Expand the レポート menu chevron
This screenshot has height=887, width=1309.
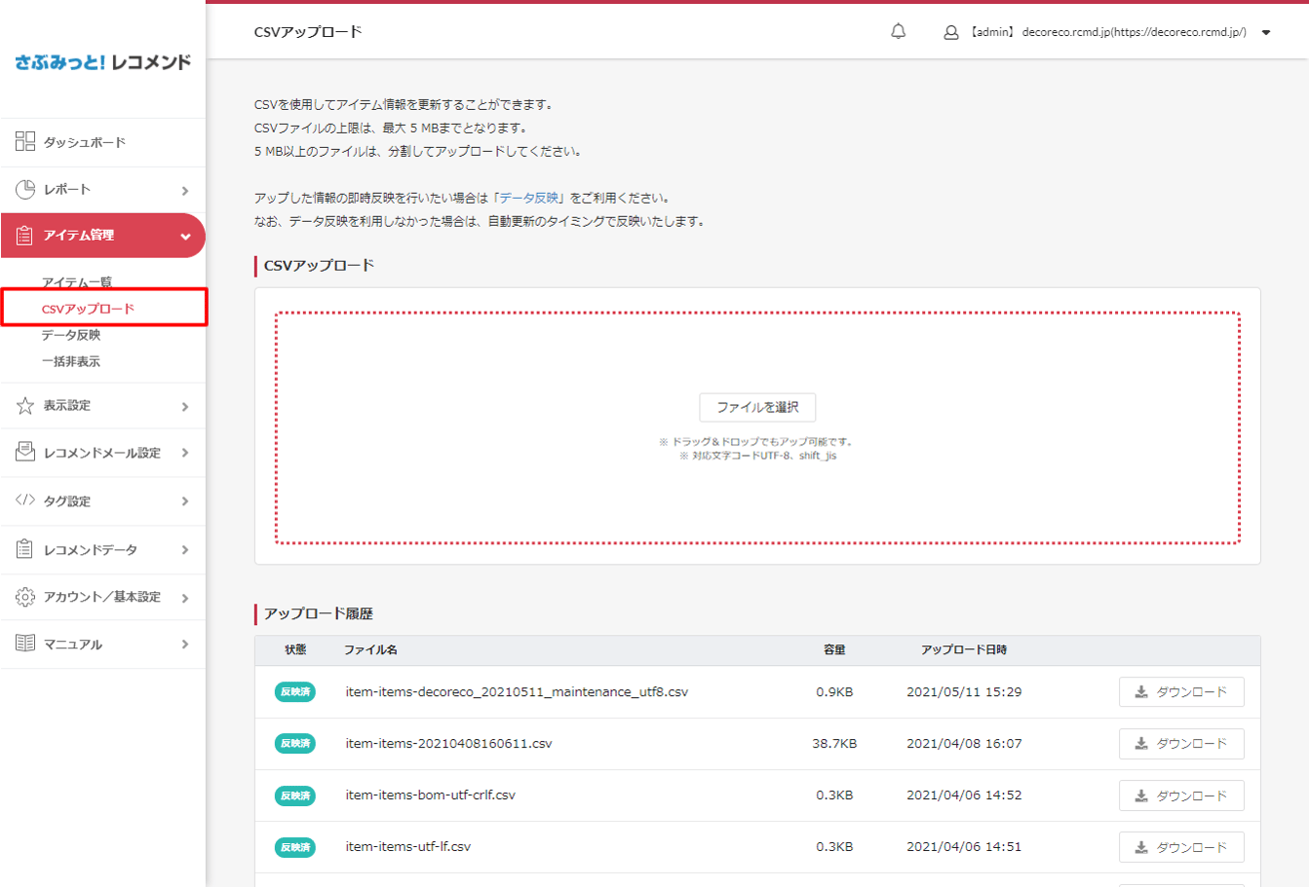(185, 191)
